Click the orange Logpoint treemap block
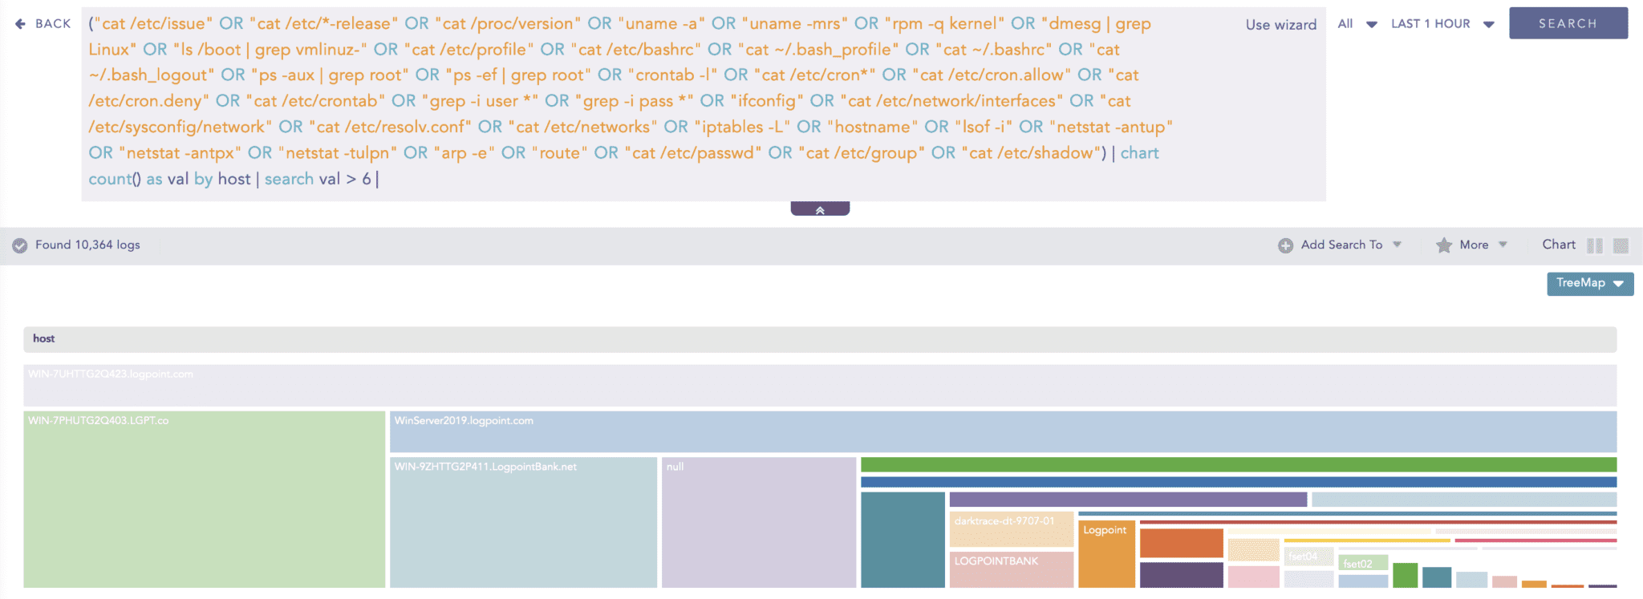The image size is (1643, 599). tap(1106, 554)
